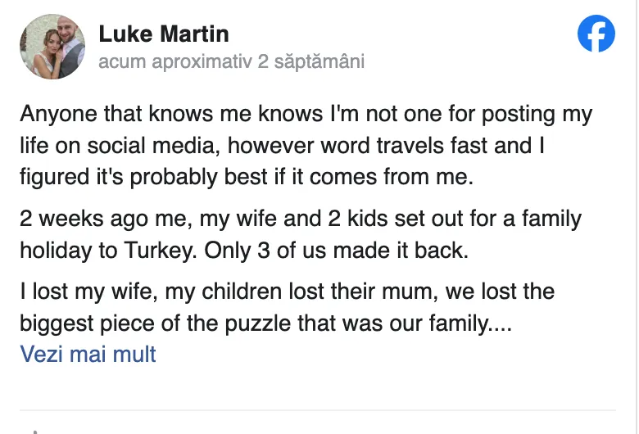Click the ellipsis after 'our family'
Viewport: 639px width, 434px height.
501,329
